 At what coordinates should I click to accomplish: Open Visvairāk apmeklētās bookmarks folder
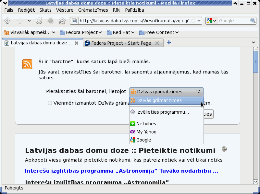pyautogui.click(x=30, y=32)
